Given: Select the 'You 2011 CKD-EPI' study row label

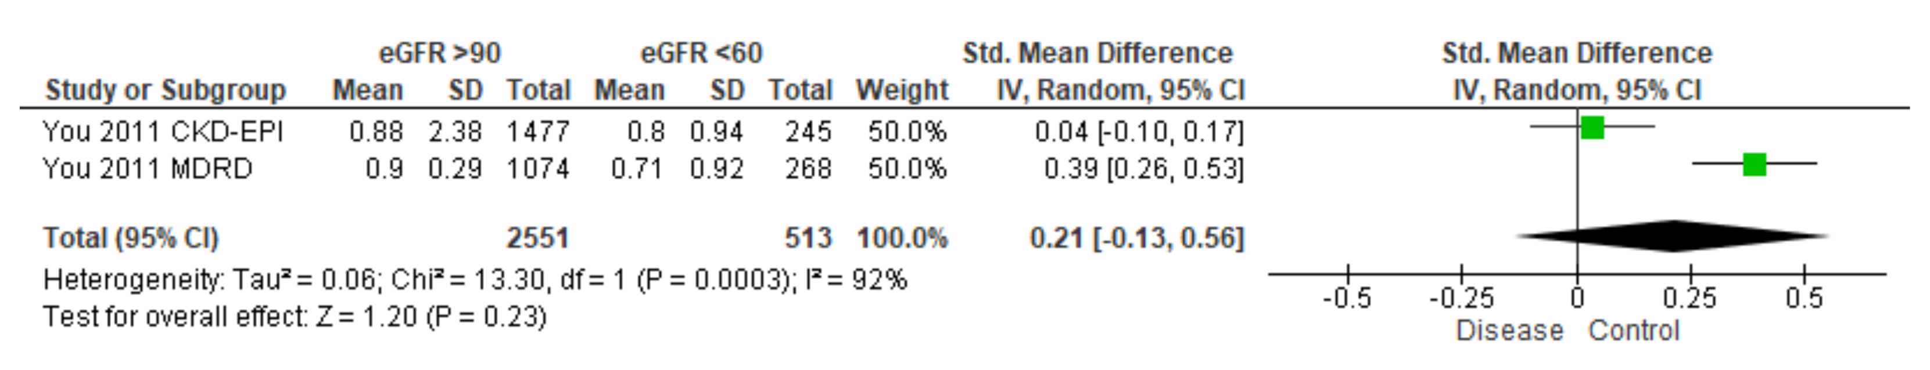Looking at the screenshot, I should tap(163, 132).
